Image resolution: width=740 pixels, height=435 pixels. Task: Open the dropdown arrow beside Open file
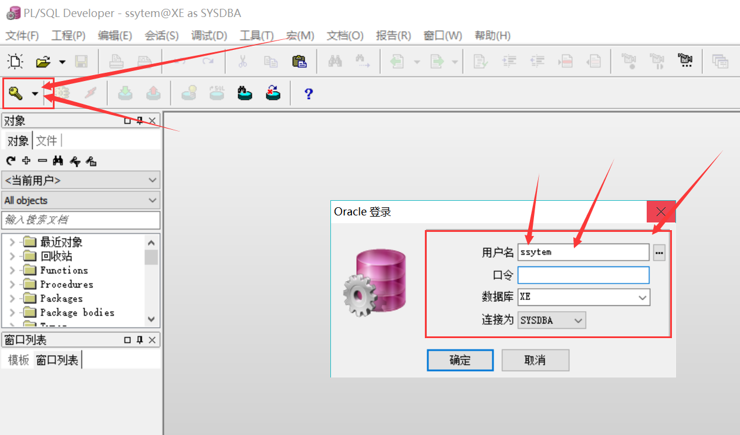[x=62, y=62]
